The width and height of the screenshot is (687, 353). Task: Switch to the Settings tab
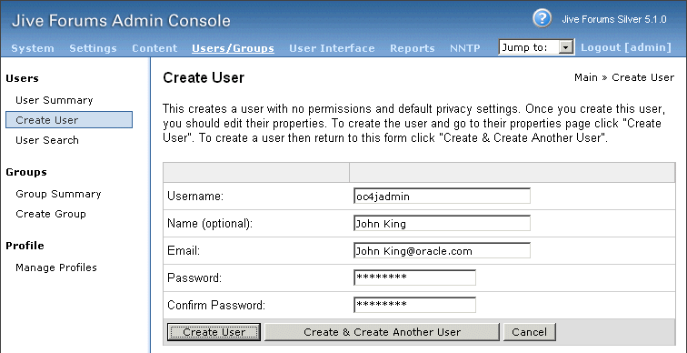coord(93,48)
